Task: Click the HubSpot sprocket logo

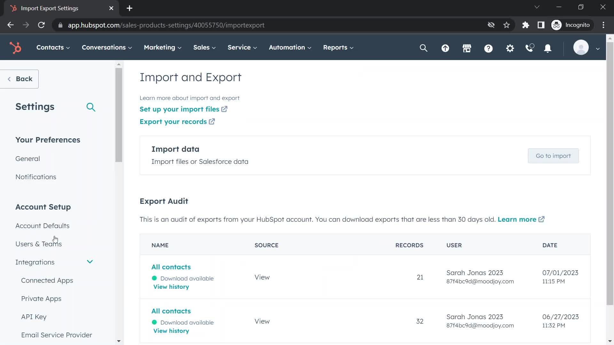Action: (15, 48)
